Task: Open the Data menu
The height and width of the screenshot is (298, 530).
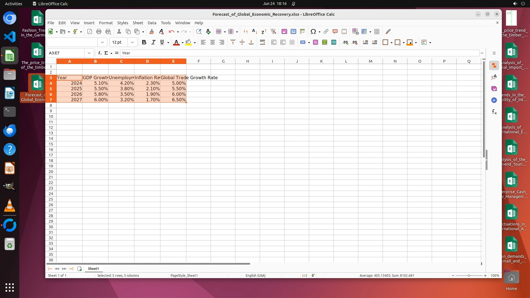Action: [152, 23]
